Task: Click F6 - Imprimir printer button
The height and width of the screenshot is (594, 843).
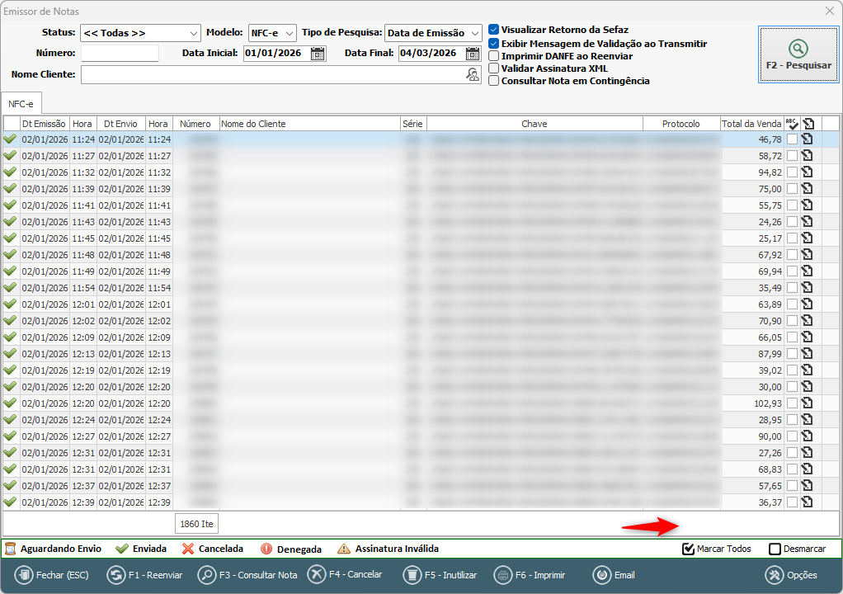Action: 531,575
